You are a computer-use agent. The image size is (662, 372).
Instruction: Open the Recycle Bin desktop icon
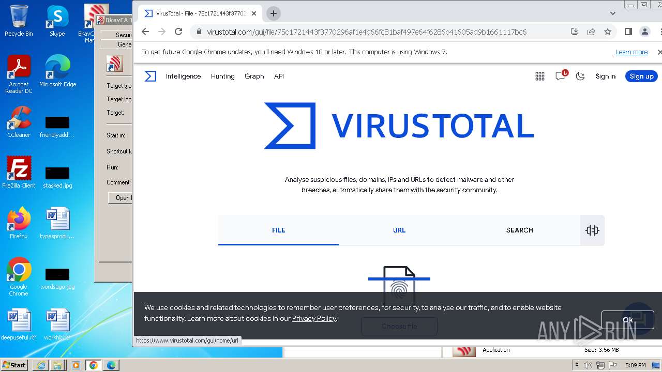pyautogui.click(x=19, y=21)
